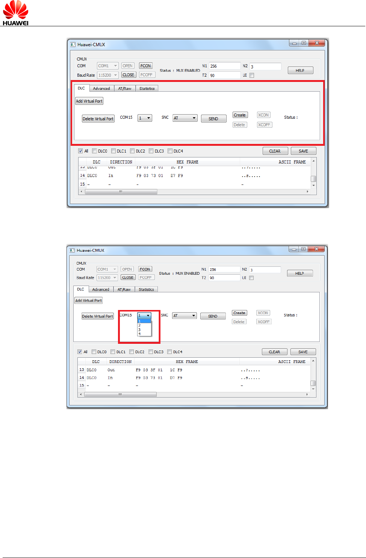
Task: Switch to AT/Raw tab in upper window
Action: pyautogui.click(x=125, y=89)
